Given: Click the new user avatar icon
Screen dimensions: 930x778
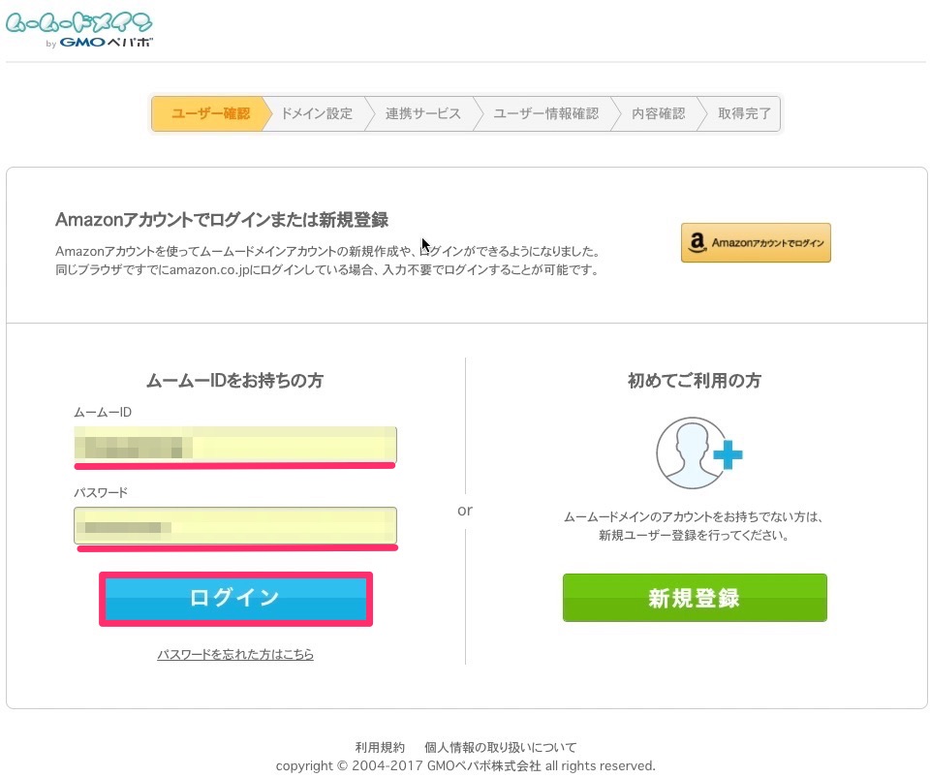Looking at the screenshot, I should pyautogui.click(x=698, y=453).
